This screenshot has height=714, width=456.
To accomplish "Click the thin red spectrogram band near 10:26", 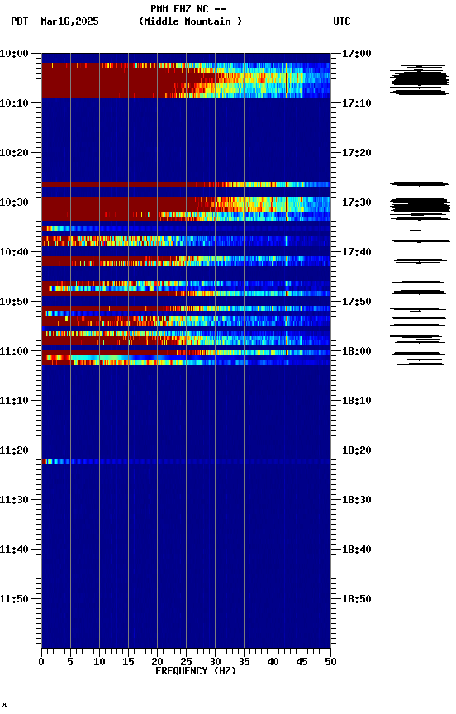I will 186,184.
